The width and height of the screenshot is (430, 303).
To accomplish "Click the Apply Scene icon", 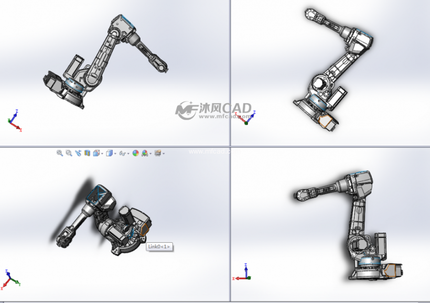I will click(144, 153).
